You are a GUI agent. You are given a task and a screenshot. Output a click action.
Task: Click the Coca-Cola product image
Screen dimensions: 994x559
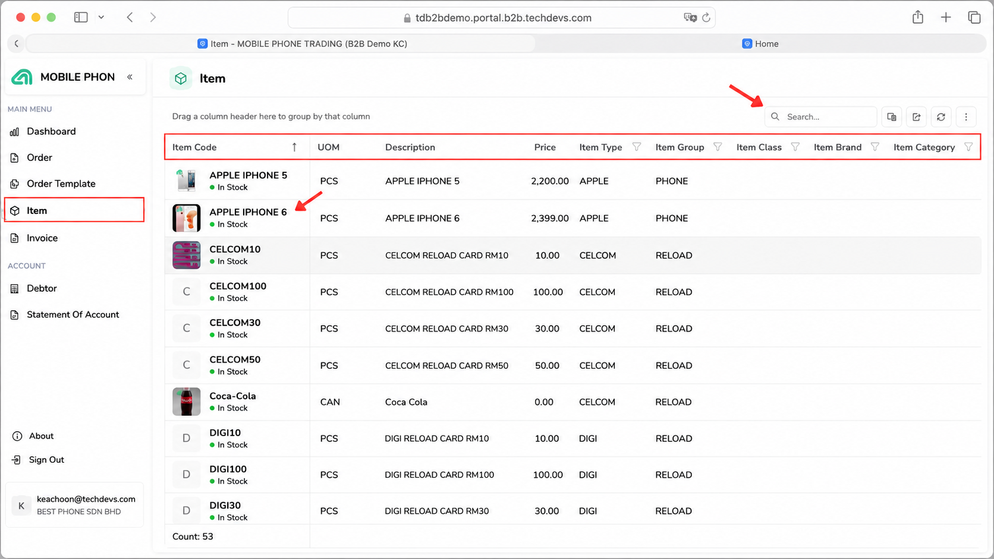(x=186, y=402)
